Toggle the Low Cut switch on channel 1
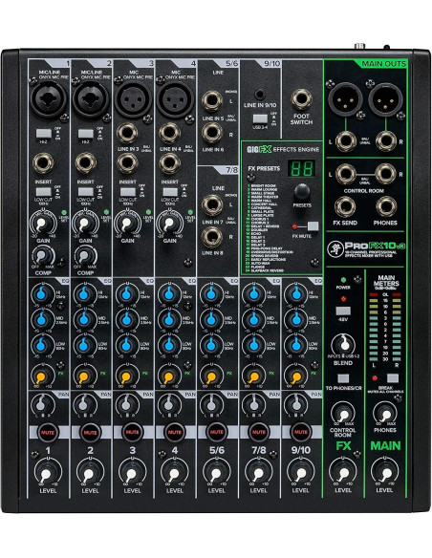Viewport: 432px width, 558px height. 43,192
